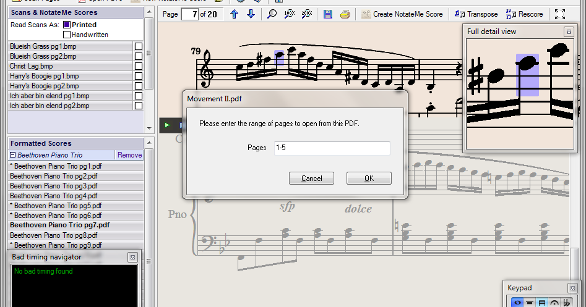Click Transpose in the toolbar
The width and height of the screenshot is (586, 307).
coord(476,14)
